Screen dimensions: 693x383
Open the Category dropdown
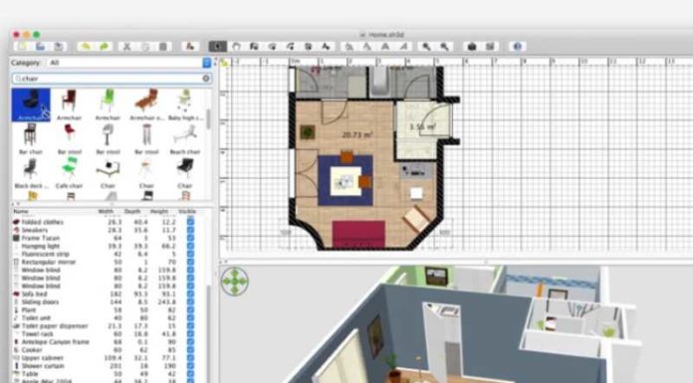[x=129, y=63]
